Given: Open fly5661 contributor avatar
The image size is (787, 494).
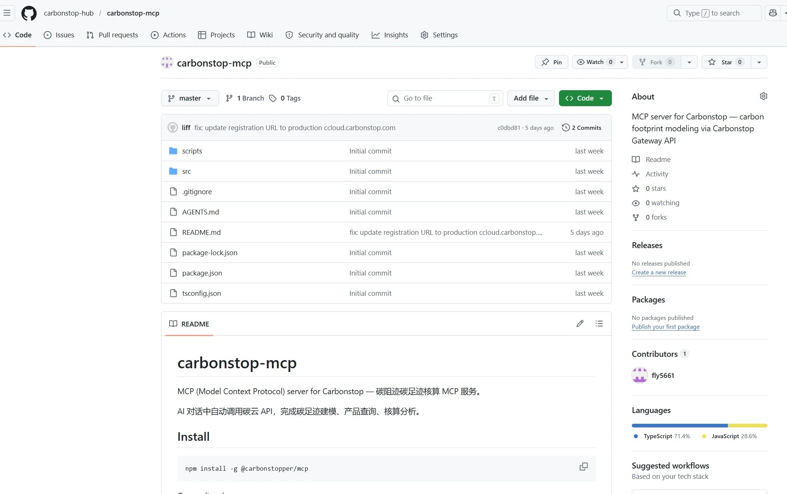Looking at the screenshot, I should 640,375.
